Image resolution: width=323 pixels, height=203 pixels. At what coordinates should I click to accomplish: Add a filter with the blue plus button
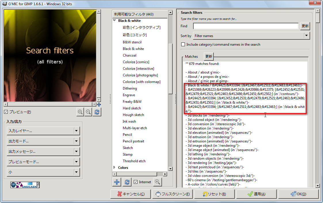[x=117, y=182]
